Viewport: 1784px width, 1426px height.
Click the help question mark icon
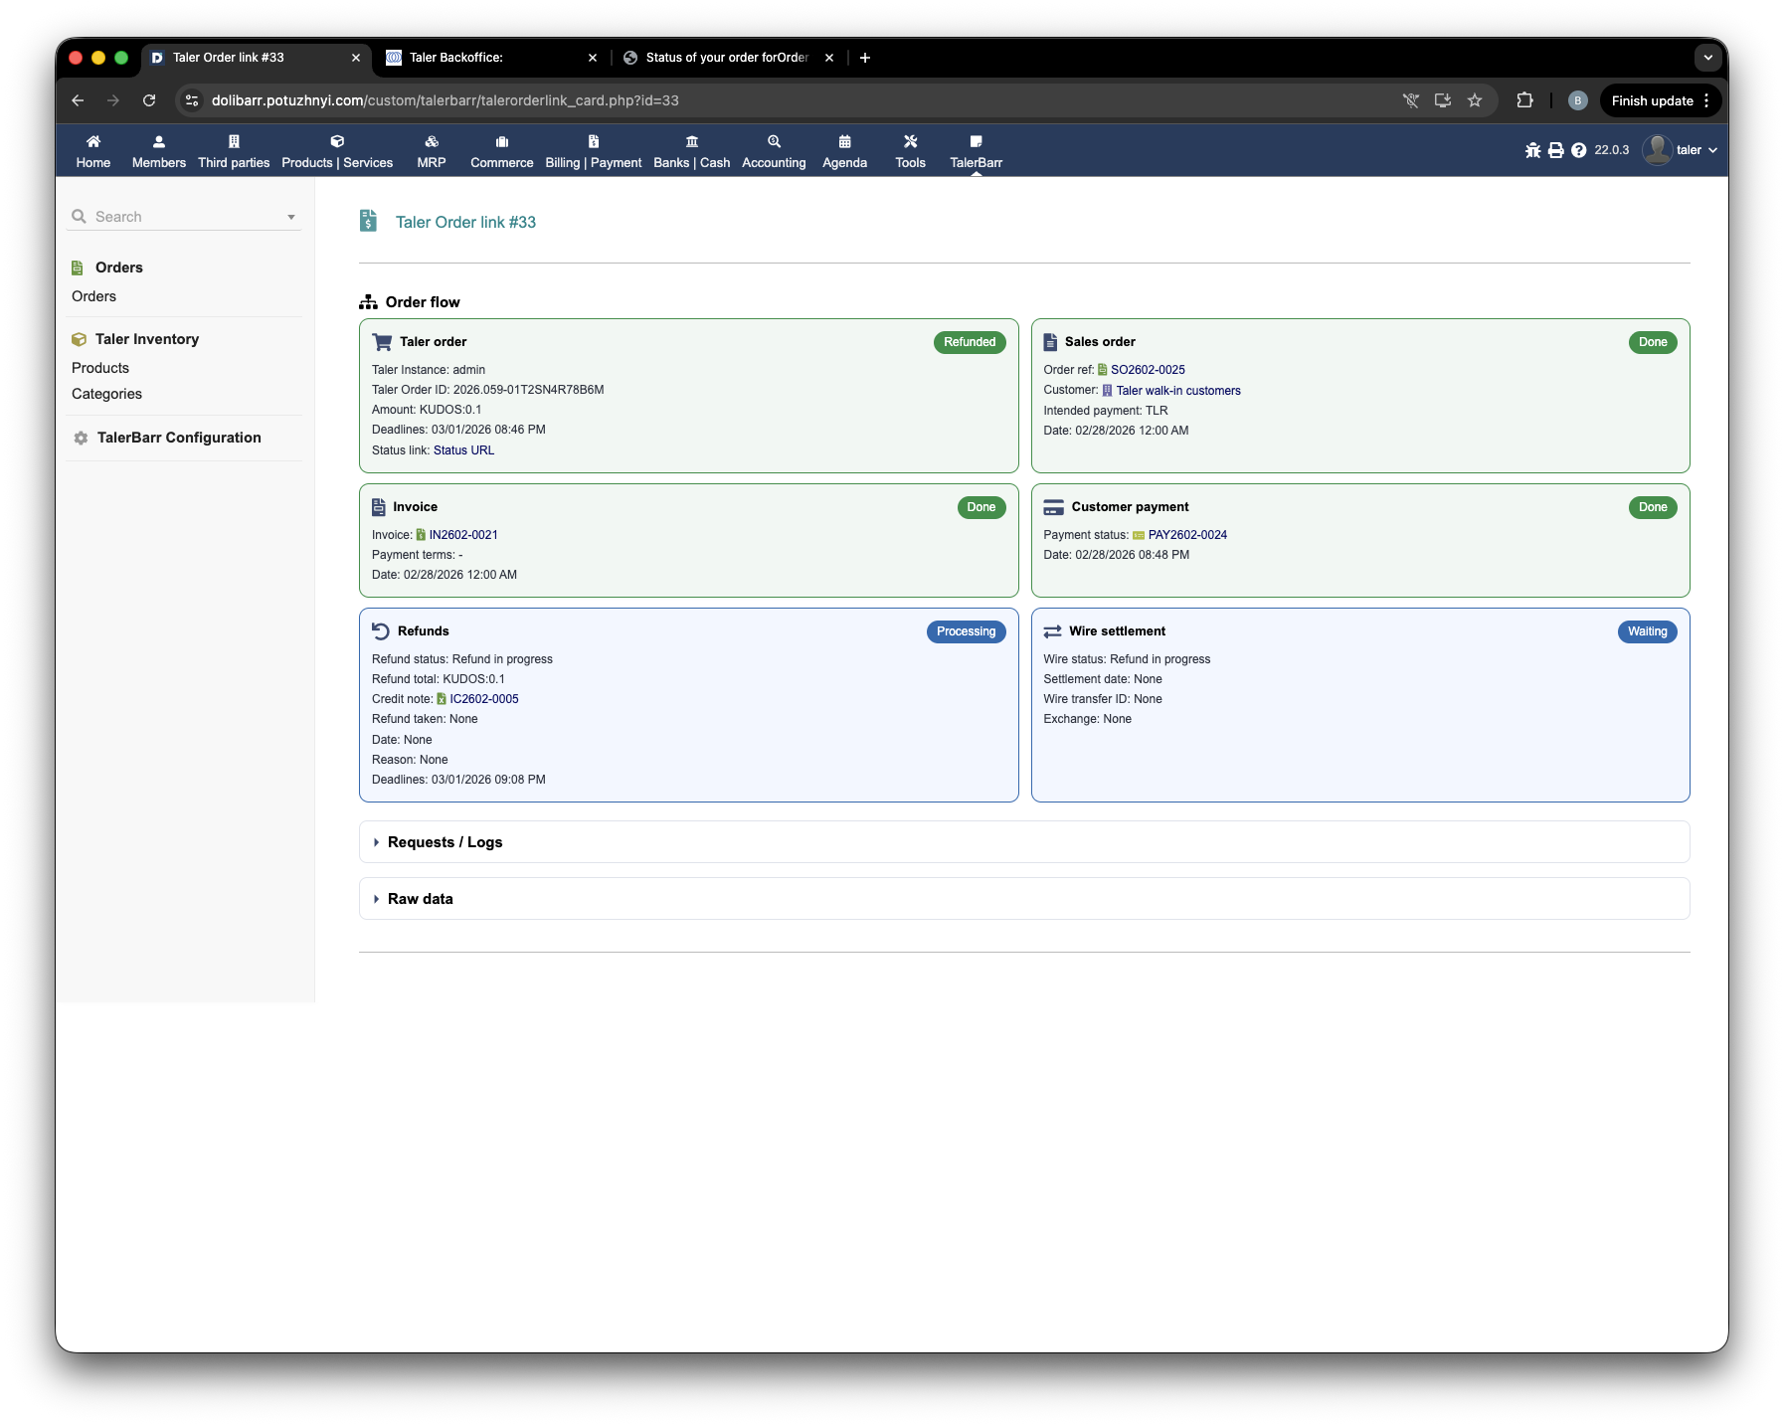pyautogui.click(x=1578, y=150)
